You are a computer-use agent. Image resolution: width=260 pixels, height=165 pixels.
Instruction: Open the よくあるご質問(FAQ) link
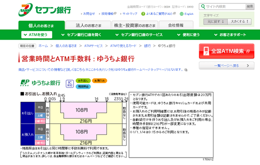(159, 14)
